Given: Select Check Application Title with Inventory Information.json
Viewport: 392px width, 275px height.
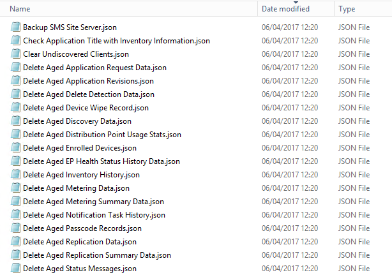Looking at the screenshot, I should tap(116, 41).
